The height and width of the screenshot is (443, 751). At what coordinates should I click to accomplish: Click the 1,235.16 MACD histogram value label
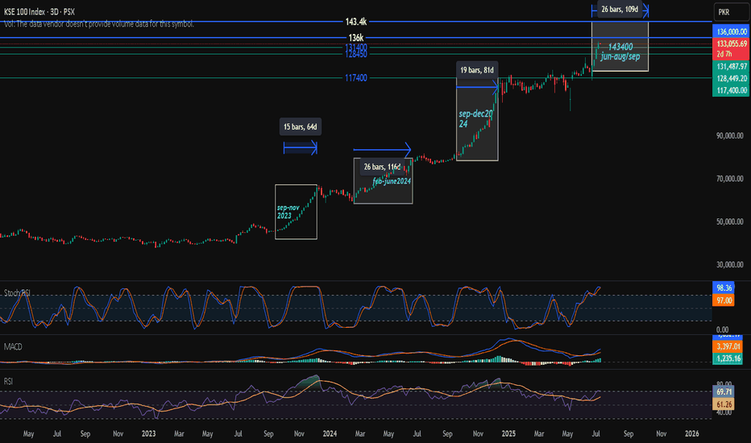tap(728, 358)
